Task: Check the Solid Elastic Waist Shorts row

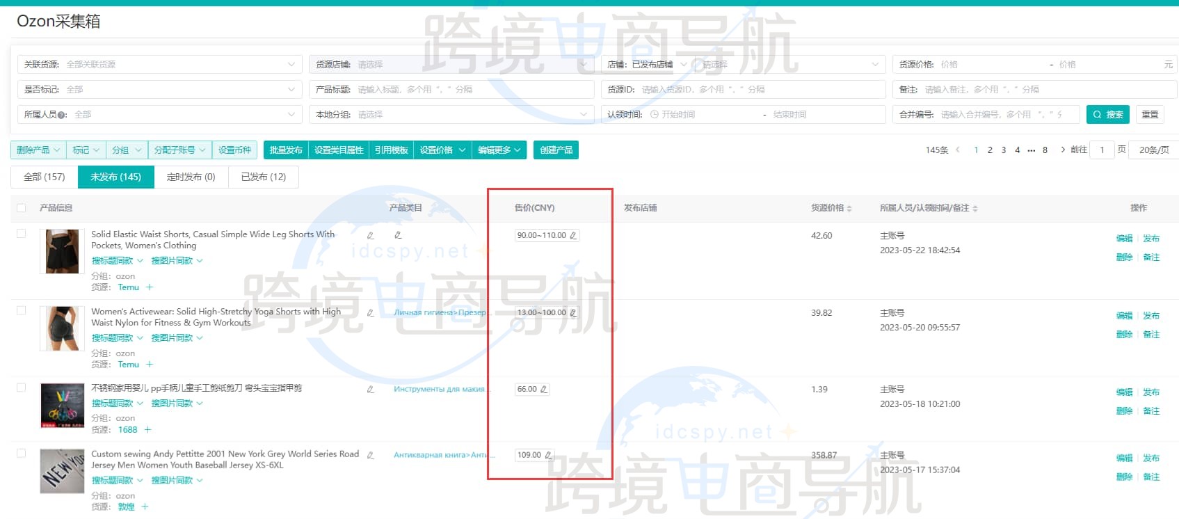Action: click(x=21, y=234)
